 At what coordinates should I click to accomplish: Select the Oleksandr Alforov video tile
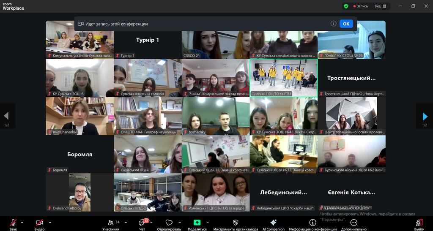coord(79,192)
